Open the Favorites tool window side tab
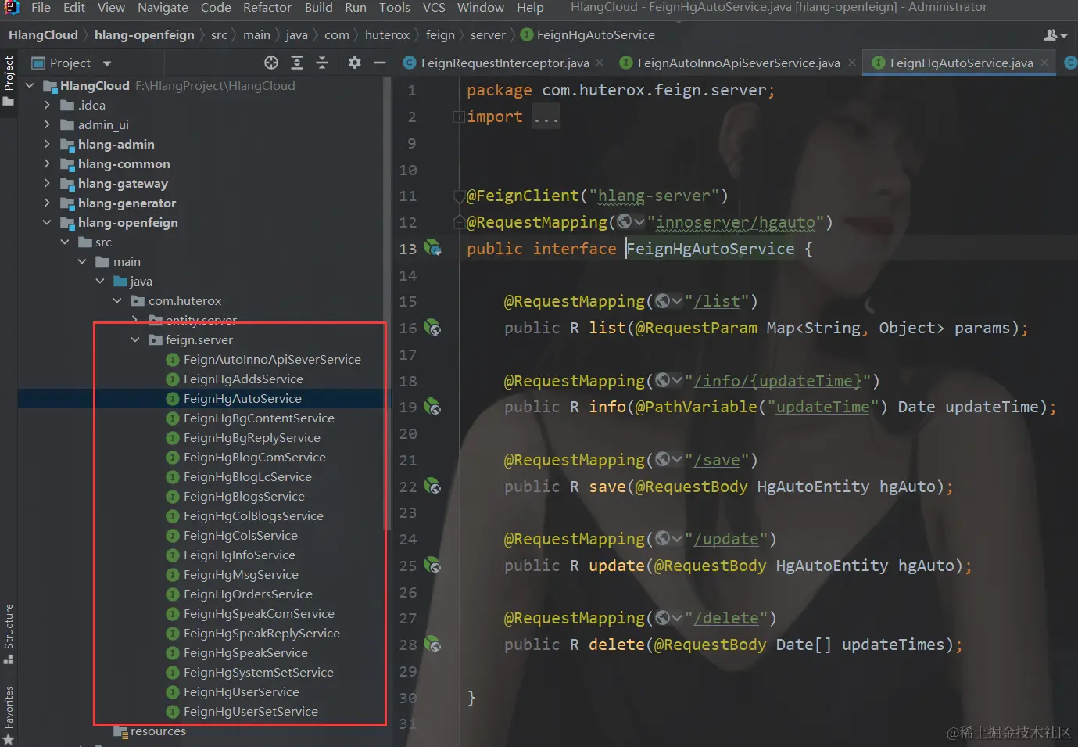 pyautogui.click(x=9, y=713)
